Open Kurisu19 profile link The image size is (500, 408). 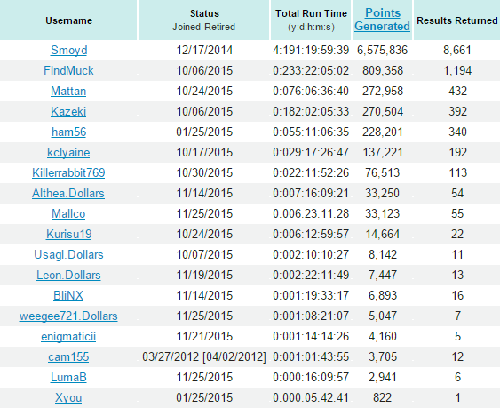[69, 234]
